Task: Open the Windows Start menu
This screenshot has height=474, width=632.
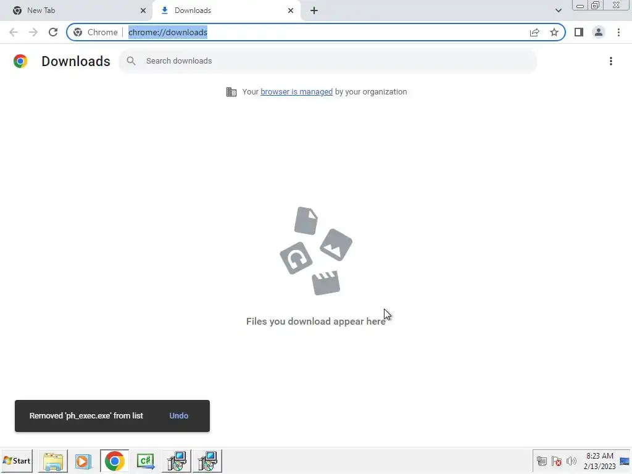Action: (17, 460)
